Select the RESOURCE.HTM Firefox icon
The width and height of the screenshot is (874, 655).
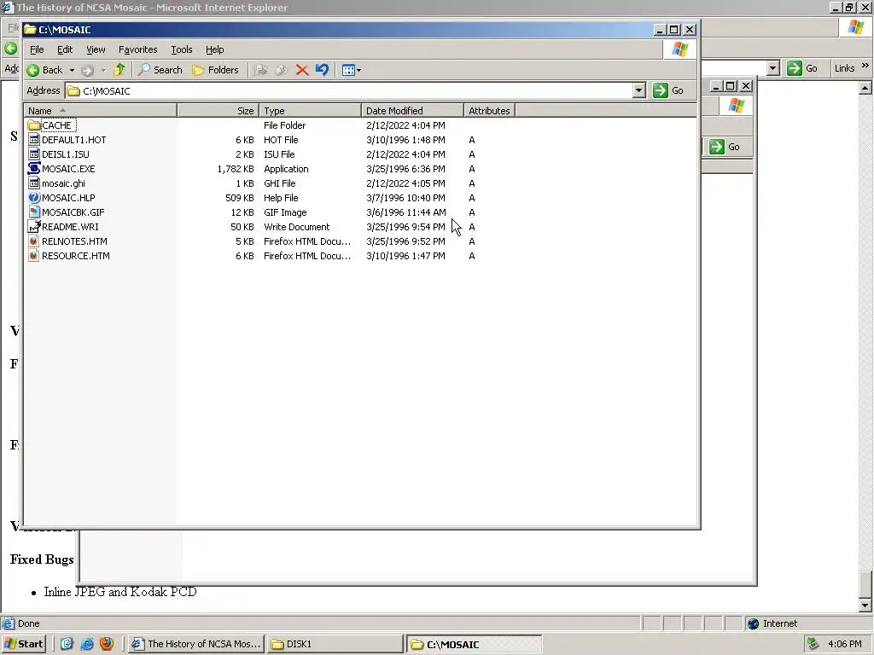(34, 256)
